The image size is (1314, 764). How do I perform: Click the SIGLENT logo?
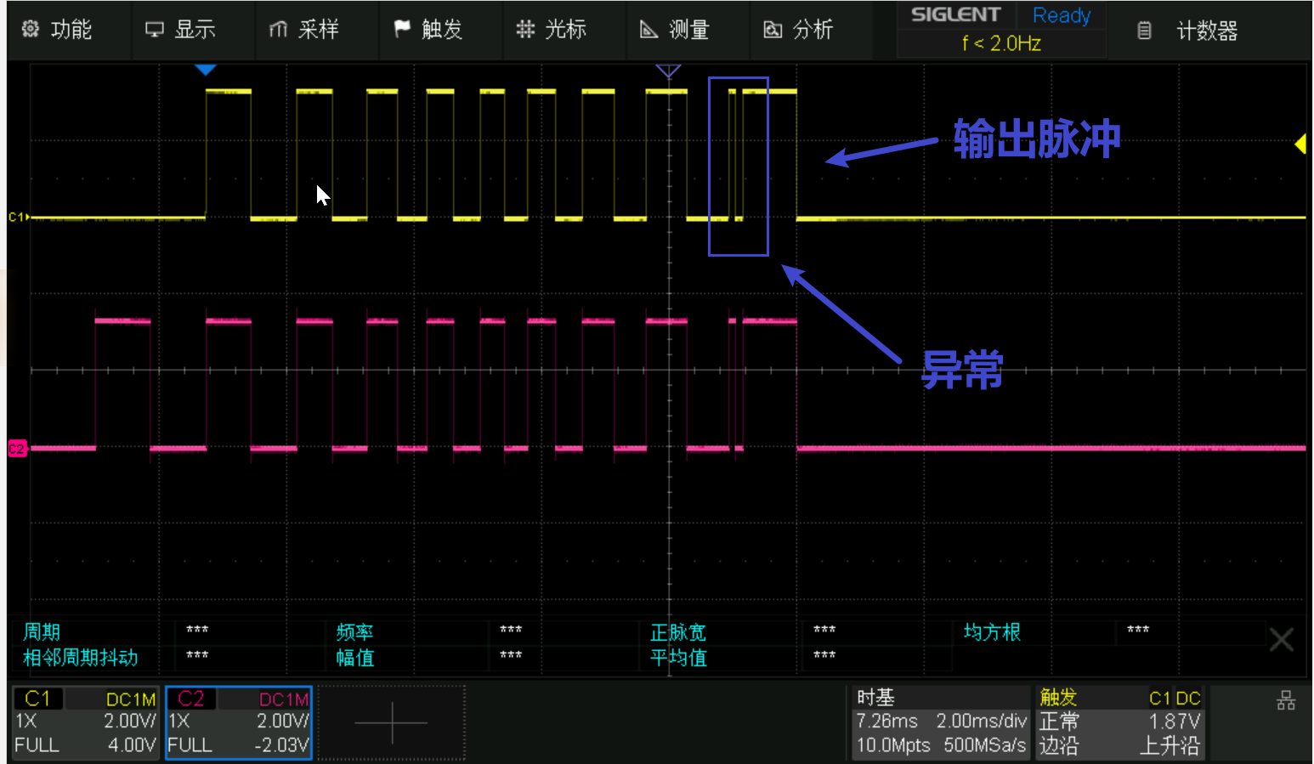pos(956,14)
